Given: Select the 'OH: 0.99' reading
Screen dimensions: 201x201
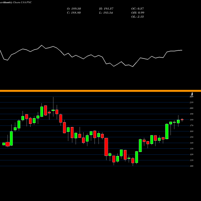Looking at the screenshot, I should coord(138,13).
